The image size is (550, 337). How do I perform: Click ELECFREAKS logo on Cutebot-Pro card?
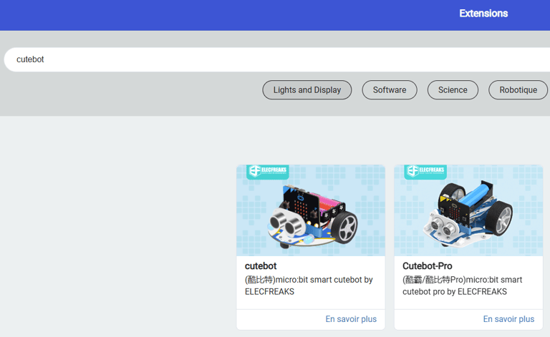425,172
